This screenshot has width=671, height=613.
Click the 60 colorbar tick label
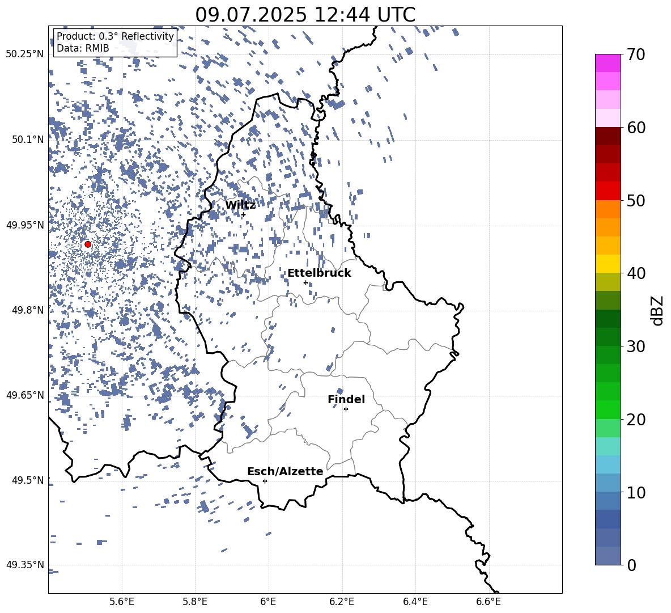(x=636, y=128)
